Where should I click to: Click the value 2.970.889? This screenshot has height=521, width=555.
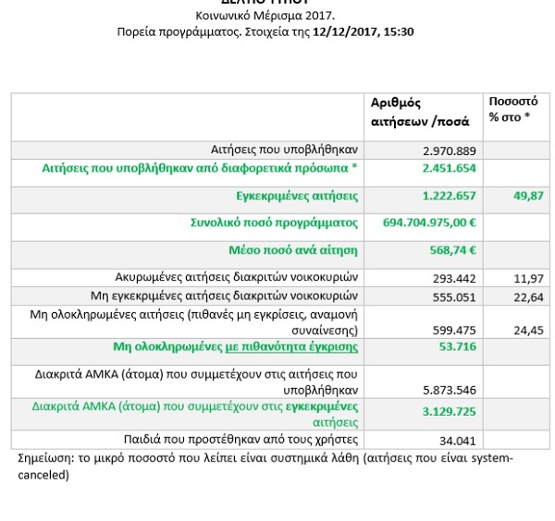click(x=448, y=151)
